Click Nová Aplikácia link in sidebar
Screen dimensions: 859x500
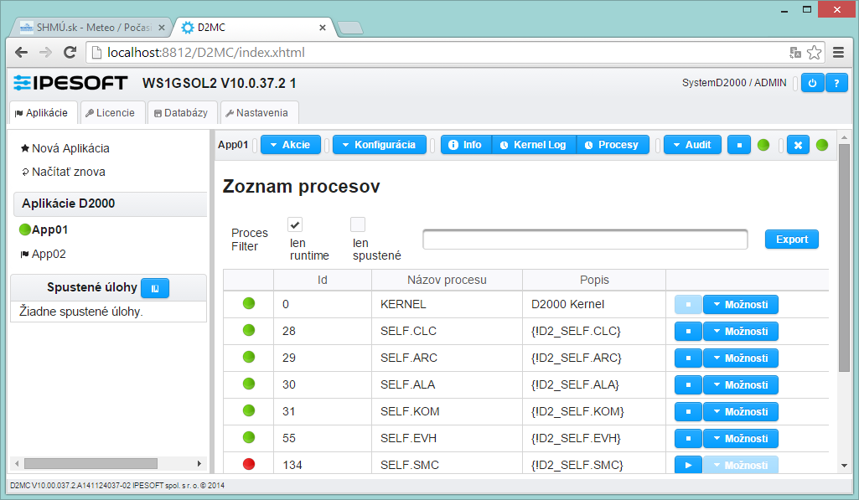(70, 148)
